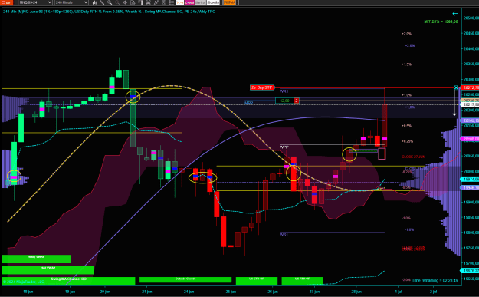Toggle the US ETH OR green button
Image resolution: width=479 pixels, height=297 pixels.
[x=257, y=281]
